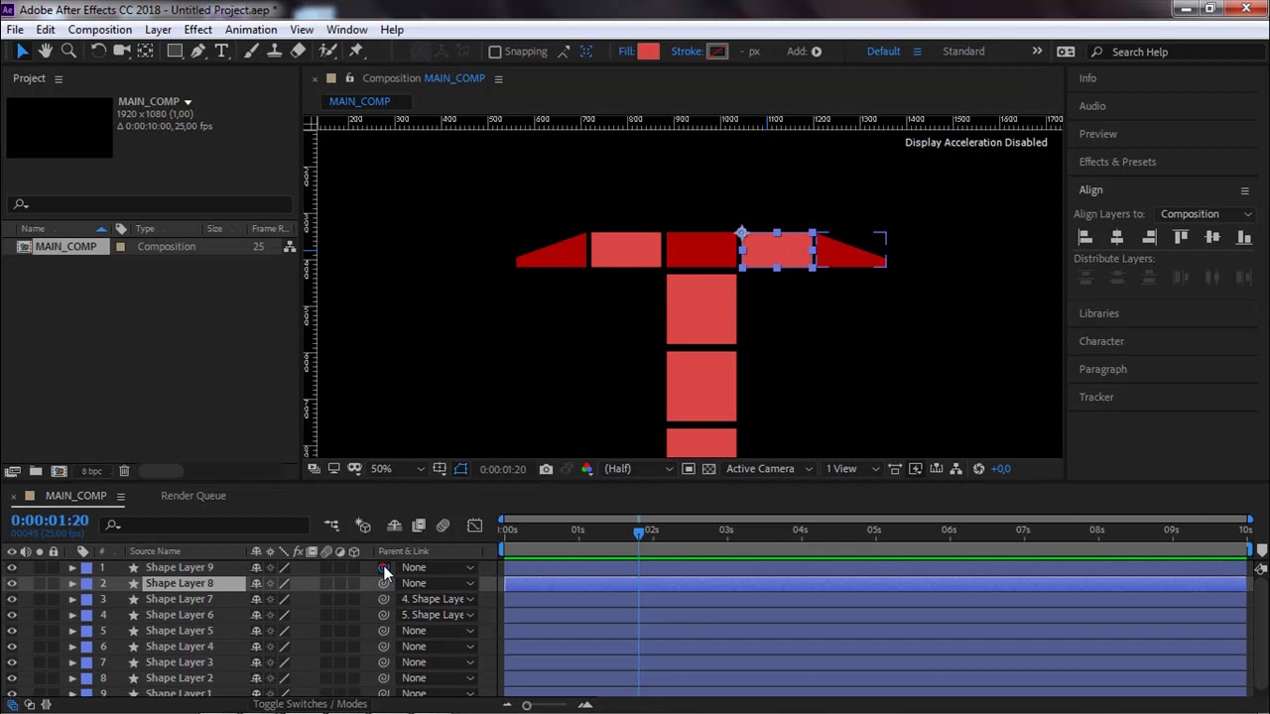Switch to the Render Queue tab
The height and width of the screenshot is (714, 1270).
coord(193,496)
